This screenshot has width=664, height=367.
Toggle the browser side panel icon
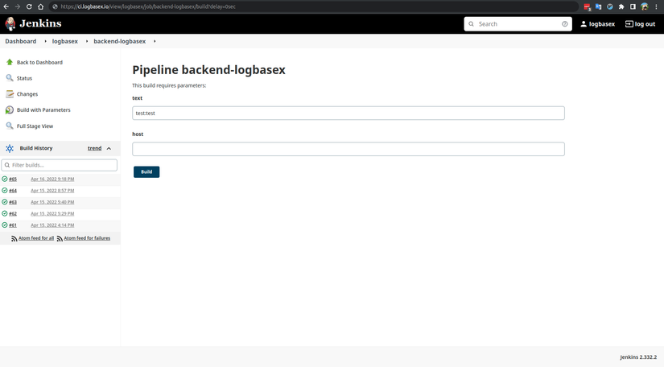pos(633,6)
